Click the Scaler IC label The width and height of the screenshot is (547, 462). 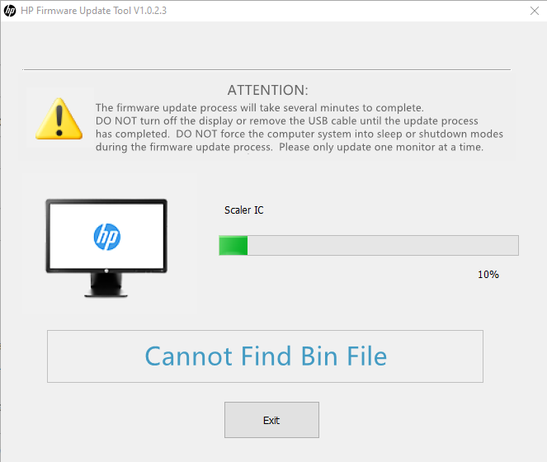point(244,210)
